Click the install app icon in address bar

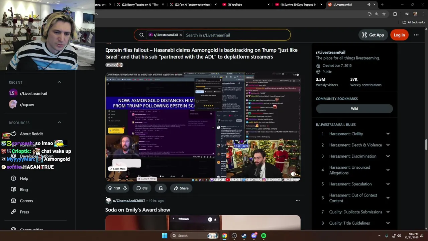(369, 14)
